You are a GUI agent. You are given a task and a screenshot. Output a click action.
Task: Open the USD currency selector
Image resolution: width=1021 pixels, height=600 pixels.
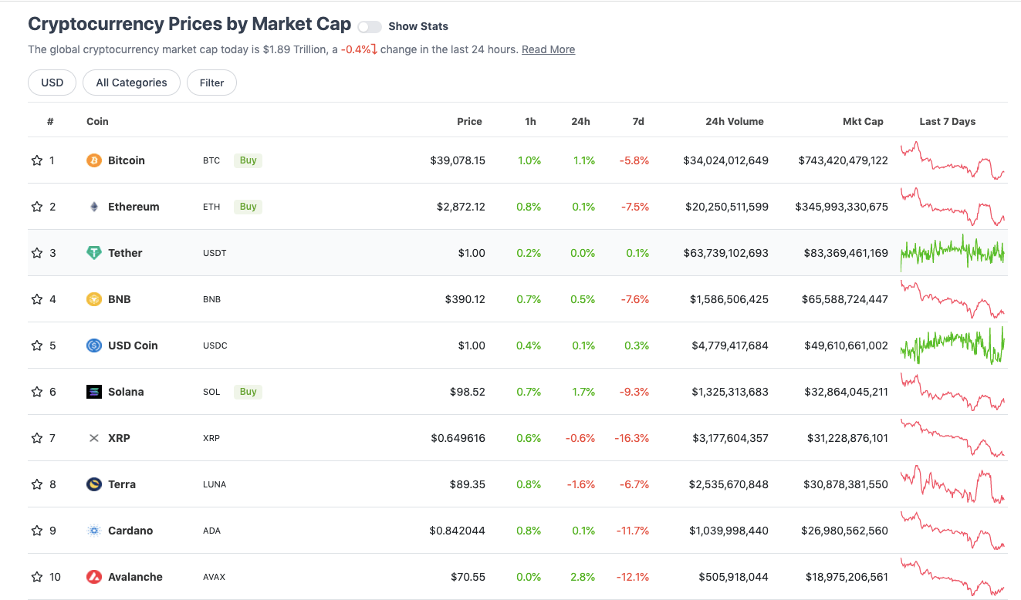[x=52, y=83]
